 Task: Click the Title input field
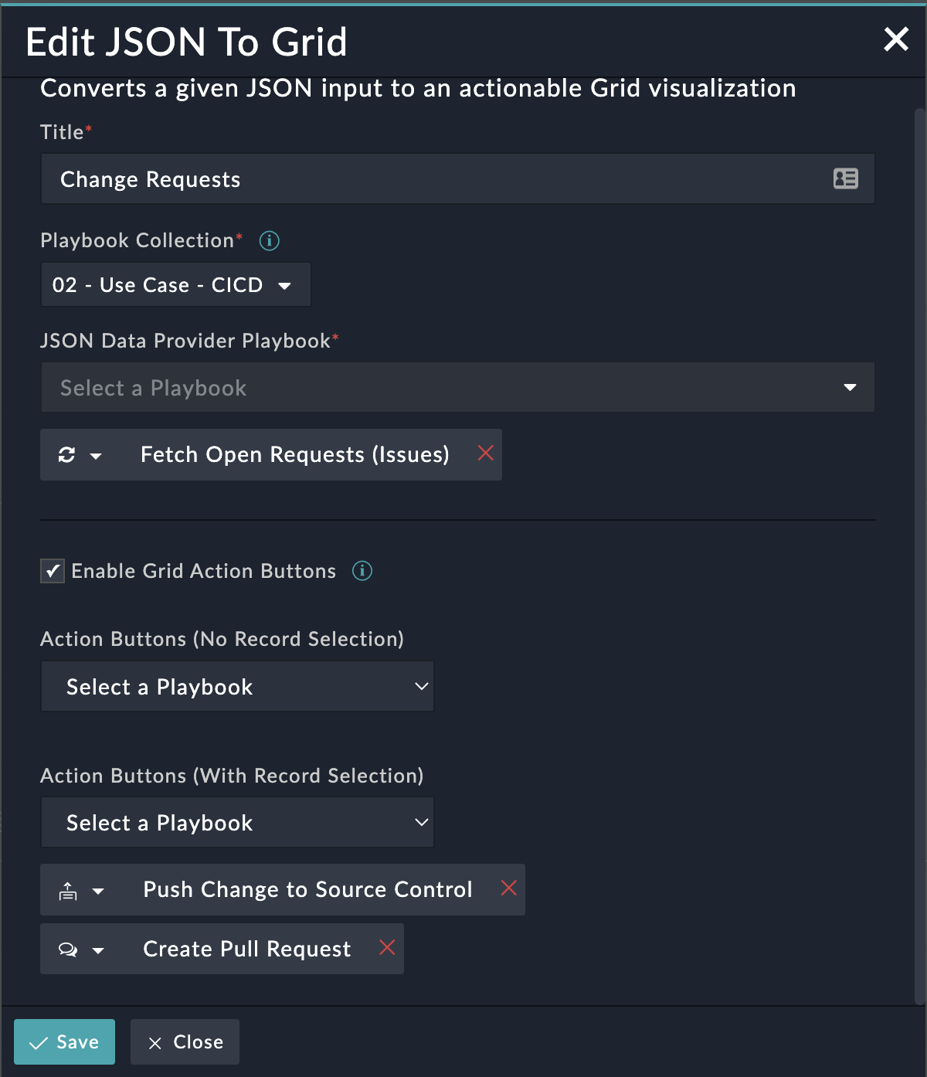click(433, 179)
